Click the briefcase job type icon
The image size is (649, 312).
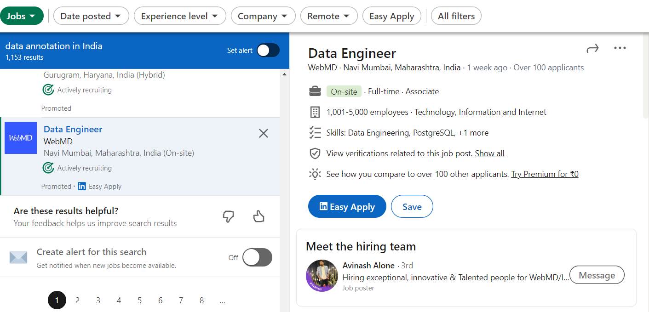[315, 91]
